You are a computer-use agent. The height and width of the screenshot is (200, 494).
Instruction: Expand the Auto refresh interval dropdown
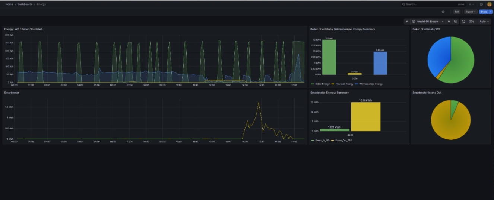click(x=484, y=22)
